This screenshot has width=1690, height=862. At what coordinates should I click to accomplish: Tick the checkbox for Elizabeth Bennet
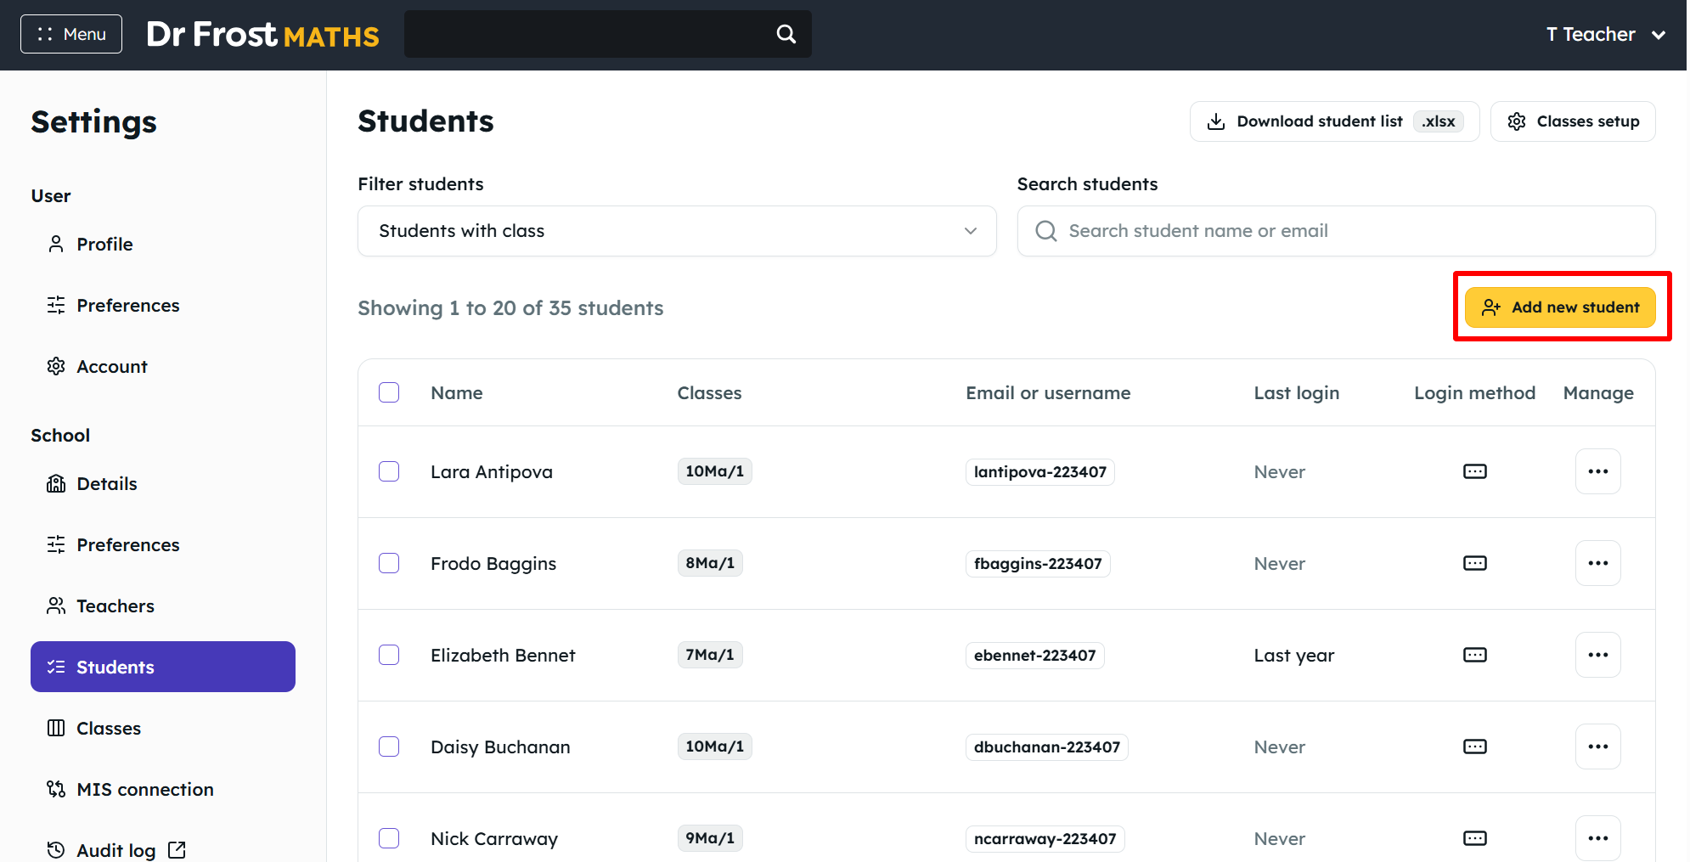(x=389, y=655)
